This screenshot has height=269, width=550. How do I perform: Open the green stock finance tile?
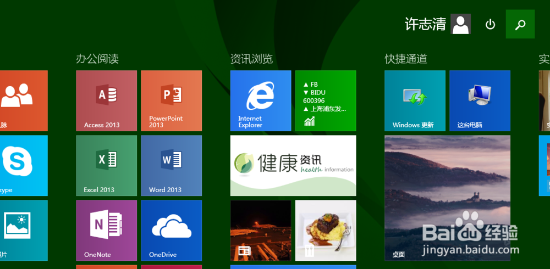click(326, 100)
